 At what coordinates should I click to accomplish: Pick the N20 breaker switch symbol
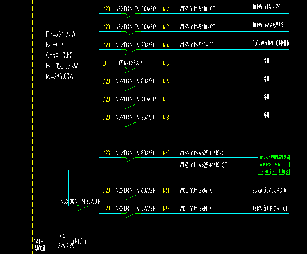point(130,160)
